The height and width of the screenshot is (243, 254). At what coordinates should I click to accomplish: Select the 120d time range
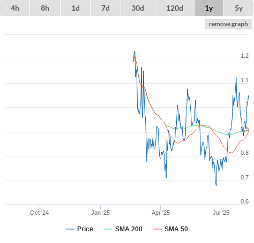175,8
